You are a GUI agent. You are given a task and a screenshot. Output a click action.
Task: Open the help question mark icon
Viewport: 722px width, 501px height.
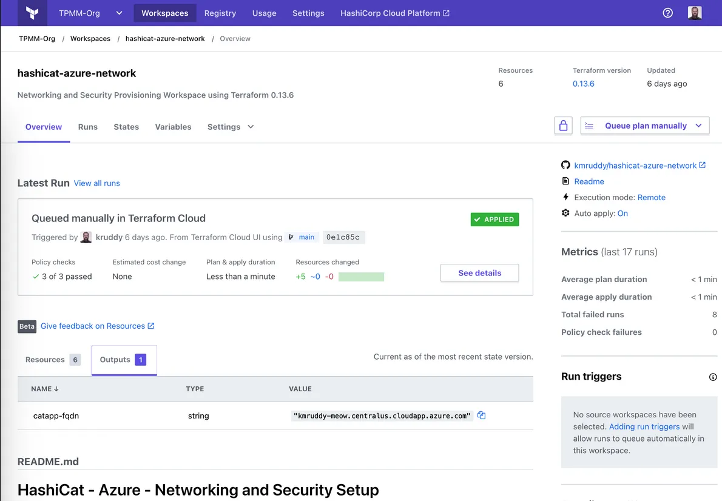[x=667, y=13]
